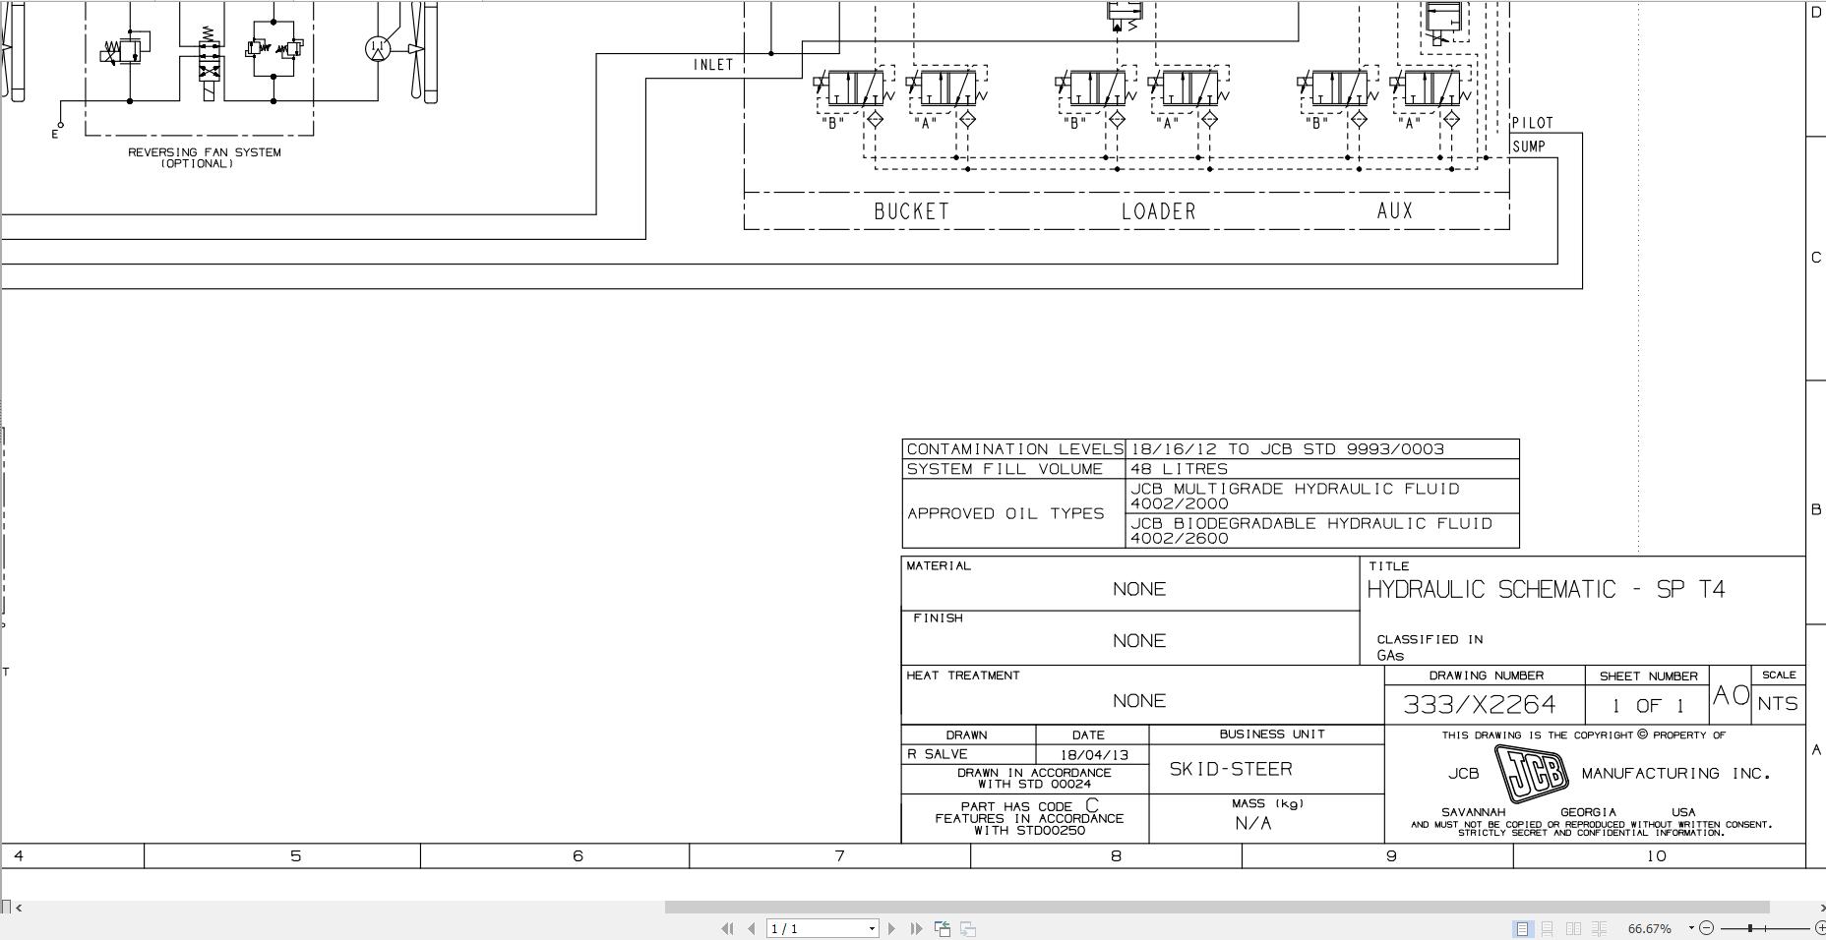Click the previous view icon

click(x=943, y=928)
